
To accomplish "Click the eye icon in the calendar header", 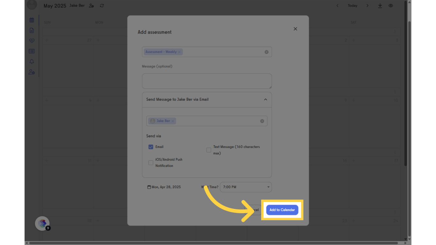I will [x=391, y=6].
